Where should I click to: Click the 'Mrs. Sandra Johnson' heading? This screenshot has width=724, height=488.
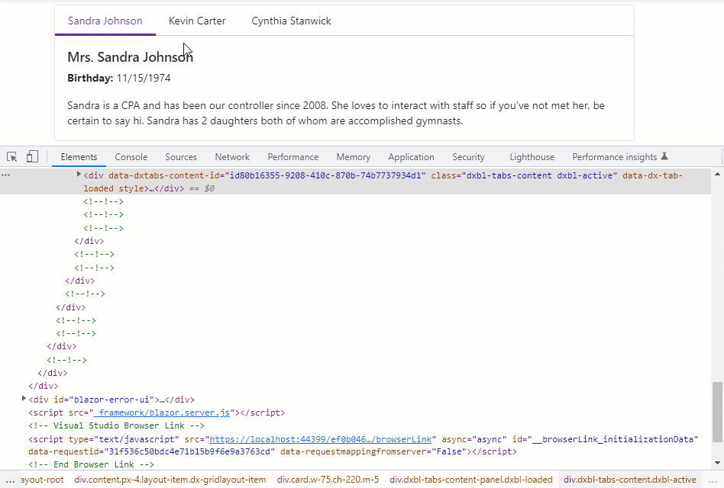click(x=130, y=56)
